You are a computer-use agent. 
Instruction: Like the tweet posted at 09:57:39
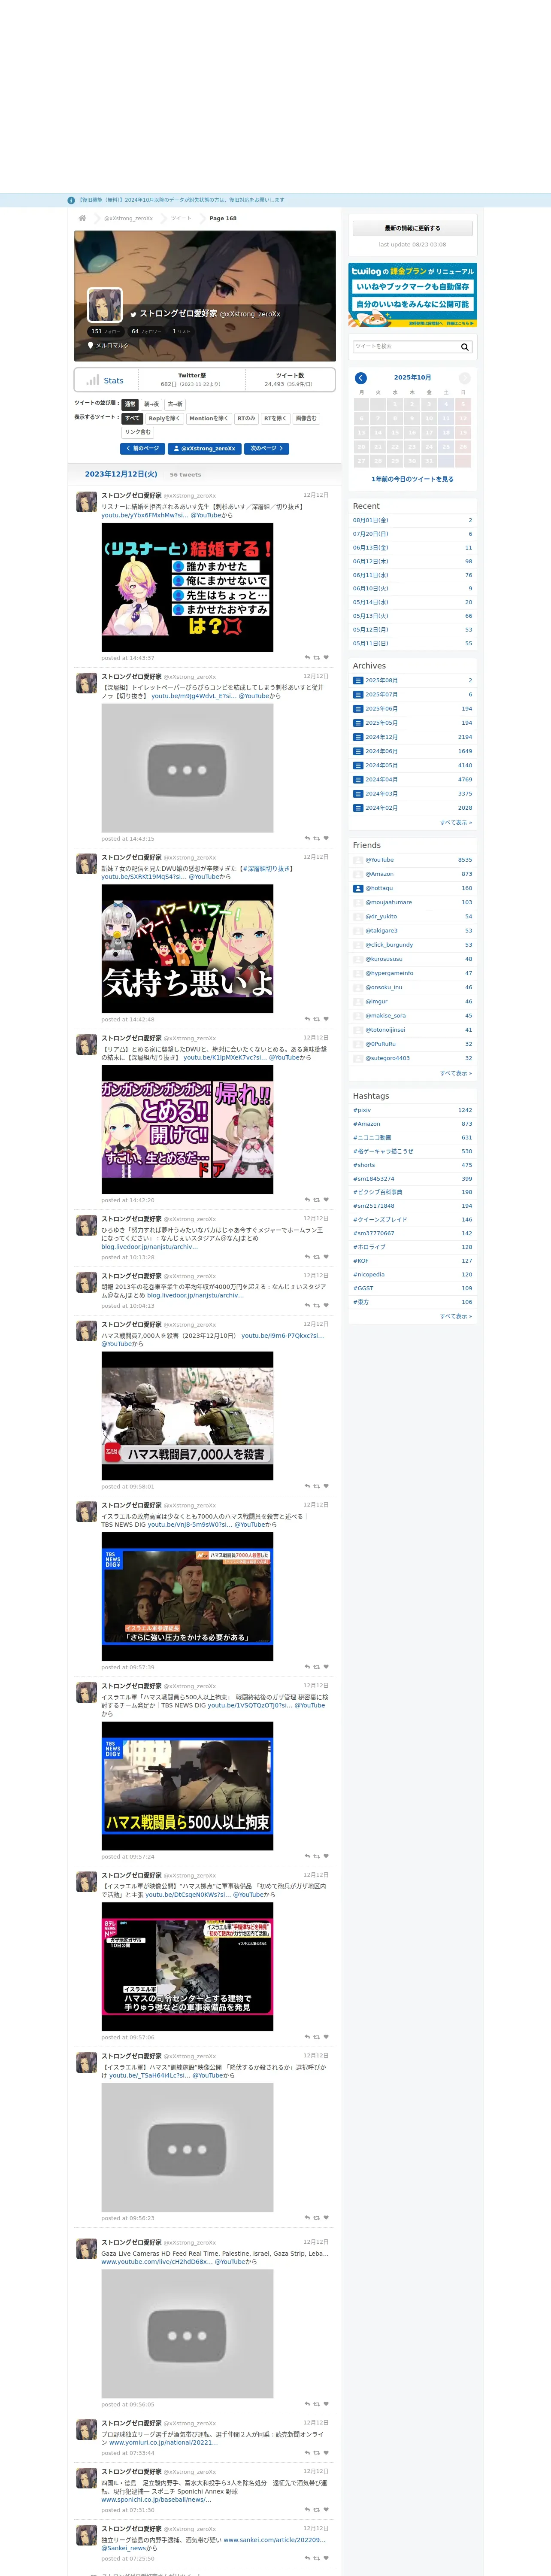coord(326,1667)
